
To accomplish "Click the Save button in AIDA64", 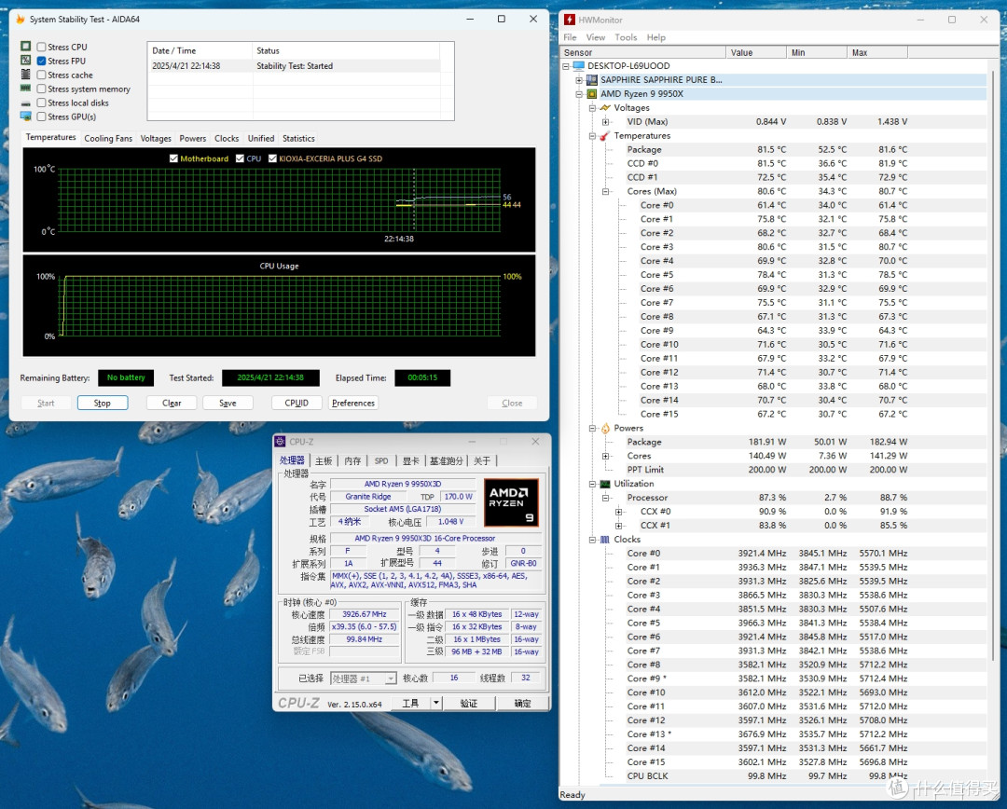I will (228, 403).
